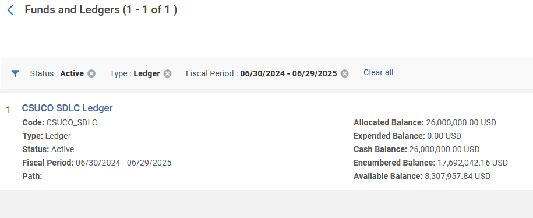533x218 pixels.
Task: Click the blue filter funnel icon
Action: click(x=15, y=73)
